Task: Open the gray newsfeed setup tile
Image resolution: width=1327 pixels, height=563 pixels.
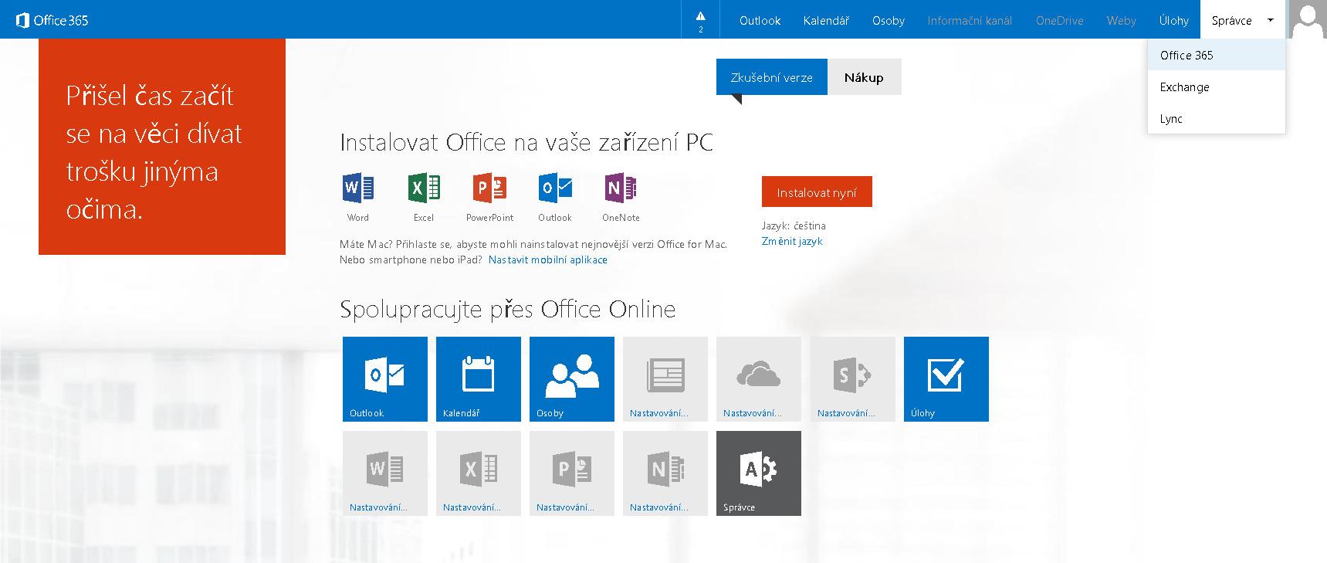Action: [x=665, y=379]
